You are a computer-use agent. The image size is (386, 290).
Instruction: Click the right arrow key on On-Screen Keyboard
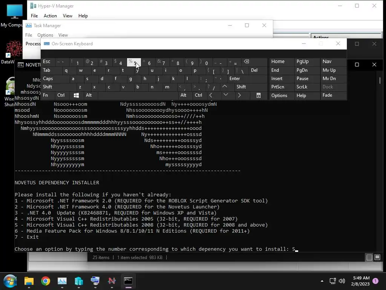(x=239, y=95)
